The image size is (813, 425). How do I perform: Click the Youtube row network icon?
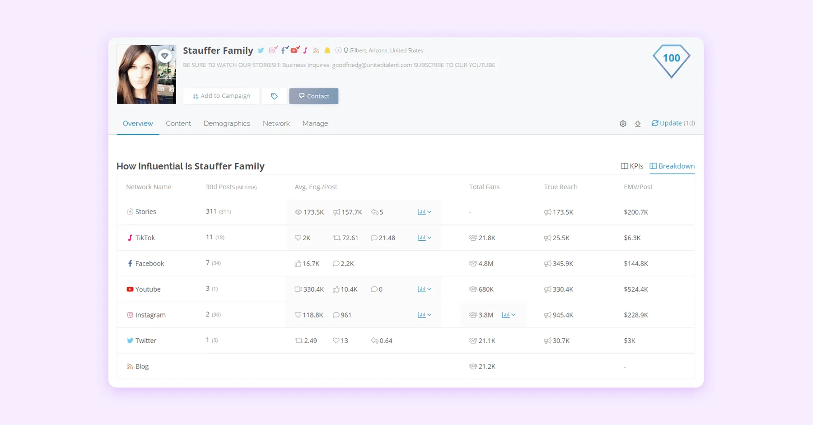[130, 289]
